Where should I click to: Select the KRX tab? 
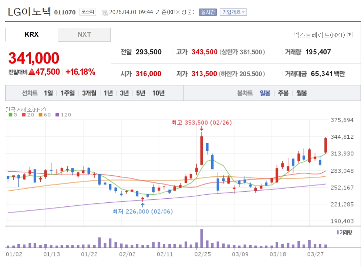tap(31, 35)
